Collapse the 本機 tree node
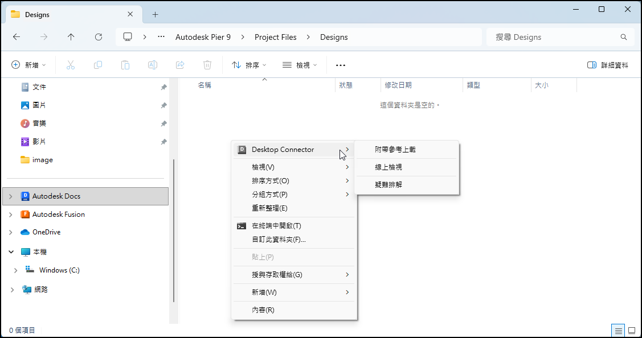The image size is (642, 338). (11, 252)
